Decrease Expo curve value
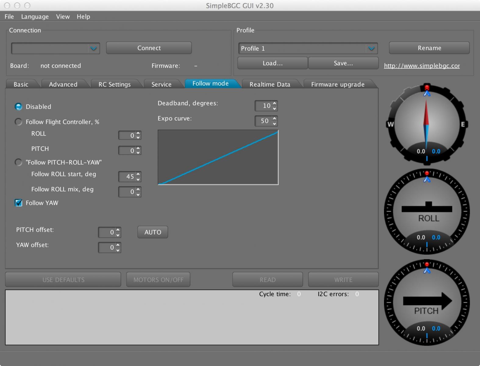The width and height of the screenshot is (480, 366). click(x=275, y=123)
